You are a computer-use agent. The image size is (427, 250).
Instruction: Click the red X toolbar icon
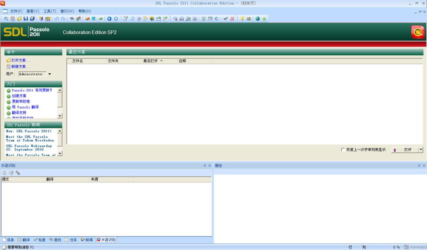coord(232,19)
